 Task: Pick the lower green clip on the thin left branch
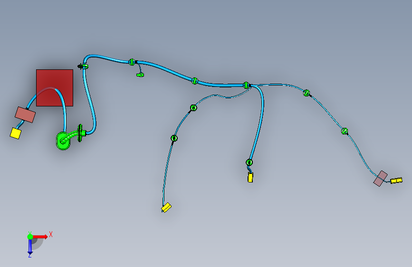(174, 138)
